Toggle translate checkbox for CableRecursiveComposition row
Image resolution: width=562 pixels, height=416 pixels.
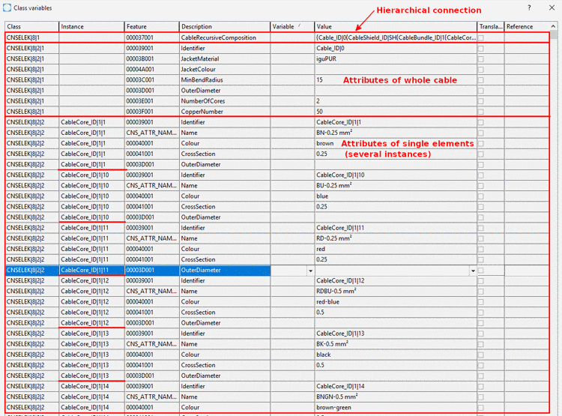pyautogui.click(x=481, y=37)
